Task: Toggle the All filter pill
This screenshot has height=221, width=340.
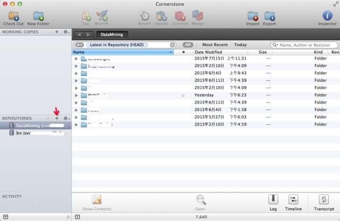Action: (x=188, y=45)
